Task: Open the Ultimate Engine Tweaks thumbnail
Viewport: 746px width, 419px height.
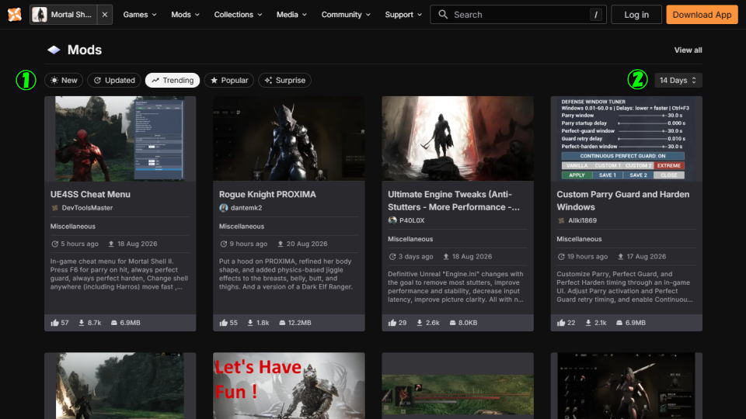Action: (457, 138)
